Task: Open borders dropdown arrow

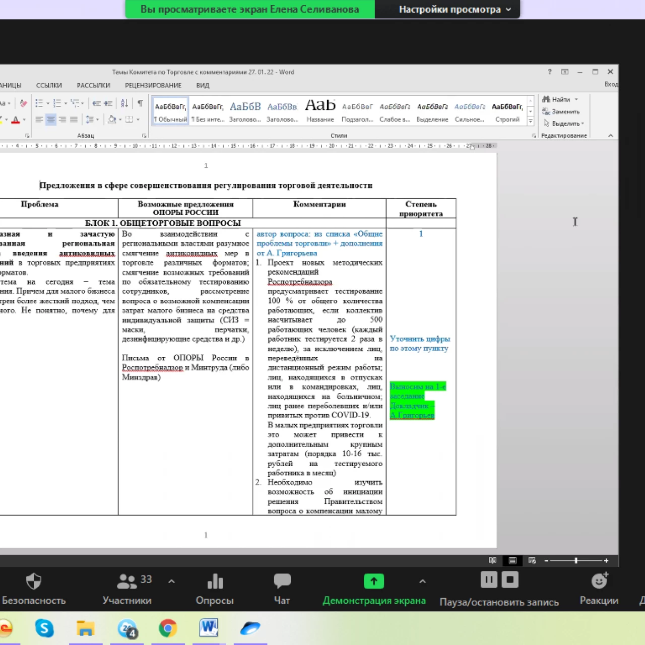Action: tap(138, 119)
